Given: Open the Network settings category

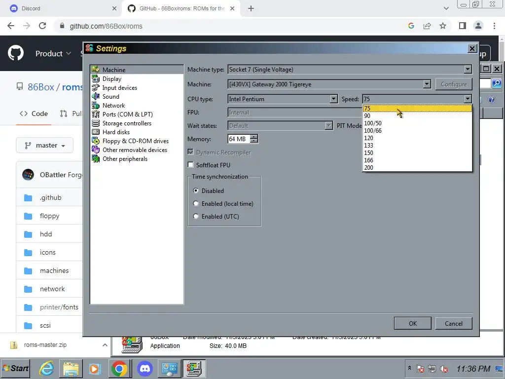Looking at the screenshot, I should [x=113, y=106].
